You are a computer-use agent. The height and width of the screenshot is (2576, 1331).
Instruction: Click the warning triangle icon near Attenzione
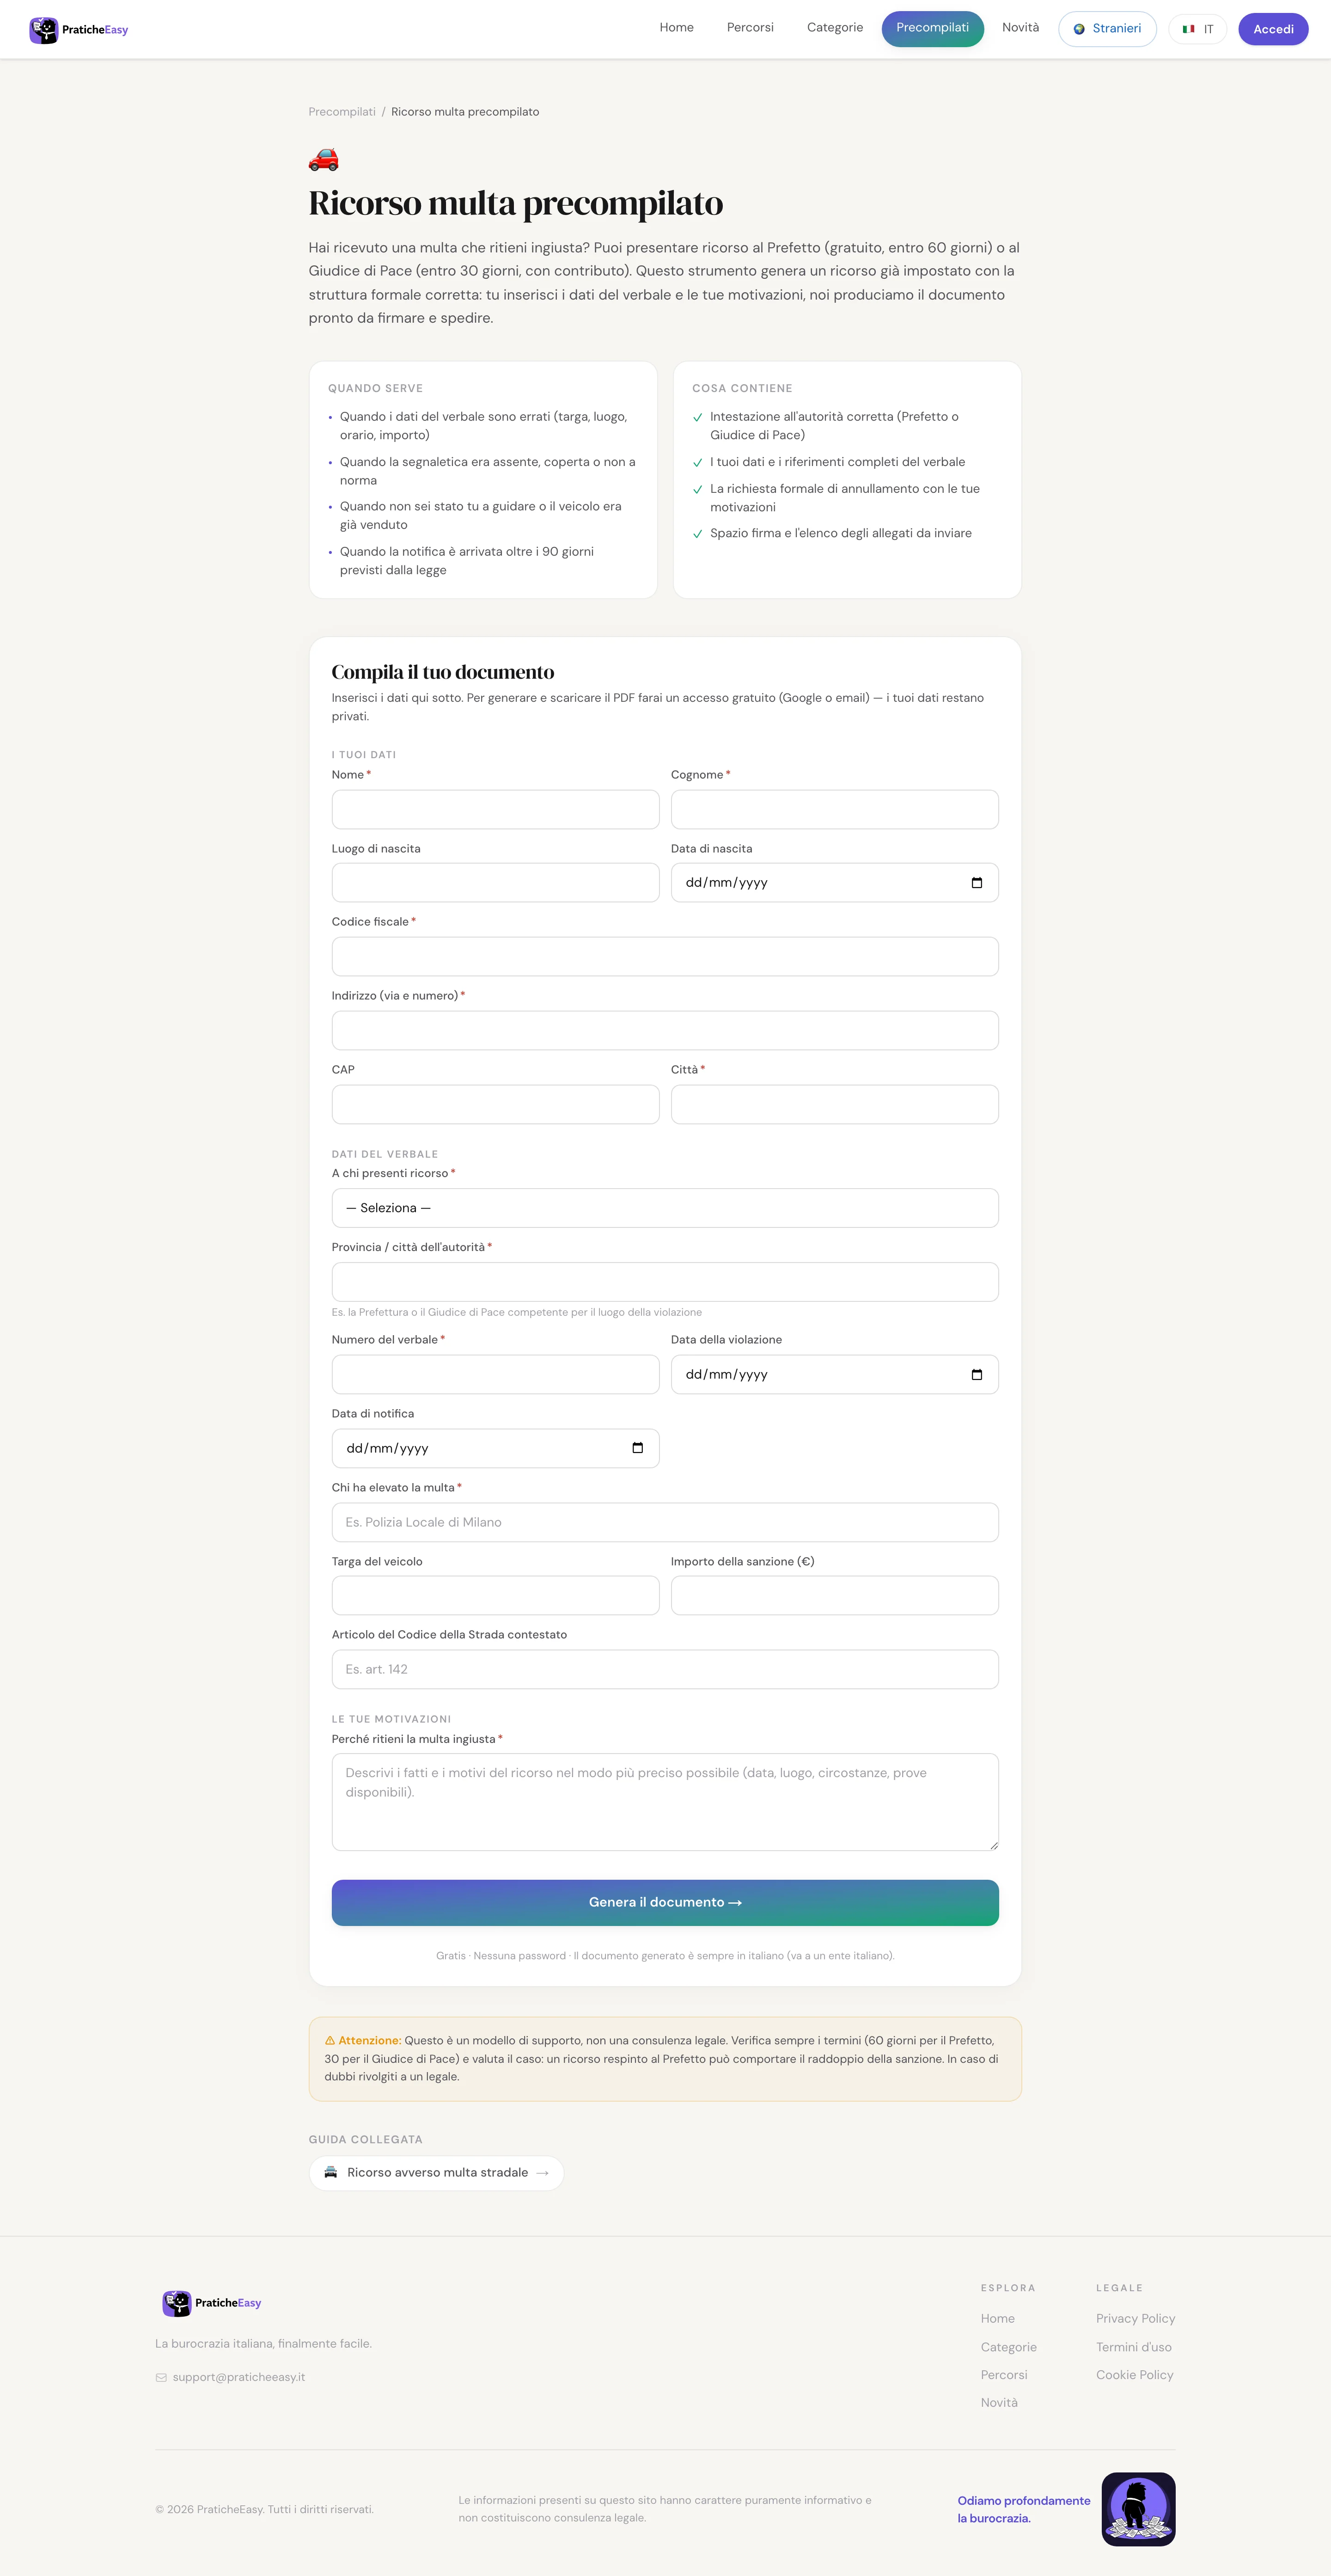coord(330,2041)
